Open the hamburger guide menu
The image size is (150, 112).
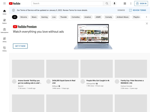pyautogui.click(x=4, y=3)
